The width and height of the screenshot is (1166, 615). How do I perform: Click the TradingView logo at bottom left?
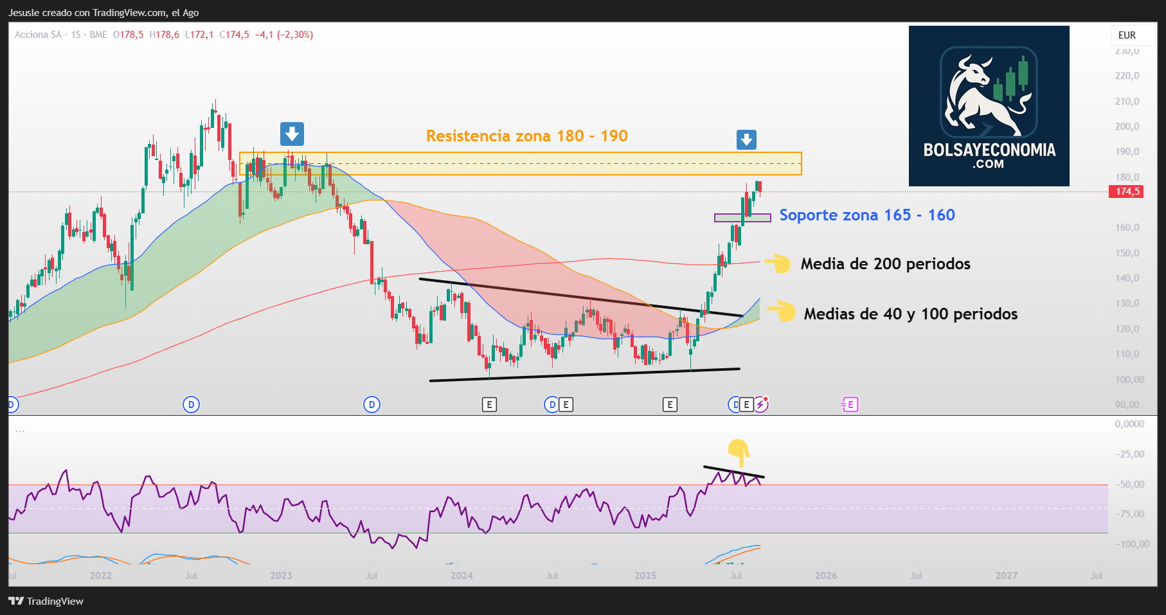click(x=46, y=601)
